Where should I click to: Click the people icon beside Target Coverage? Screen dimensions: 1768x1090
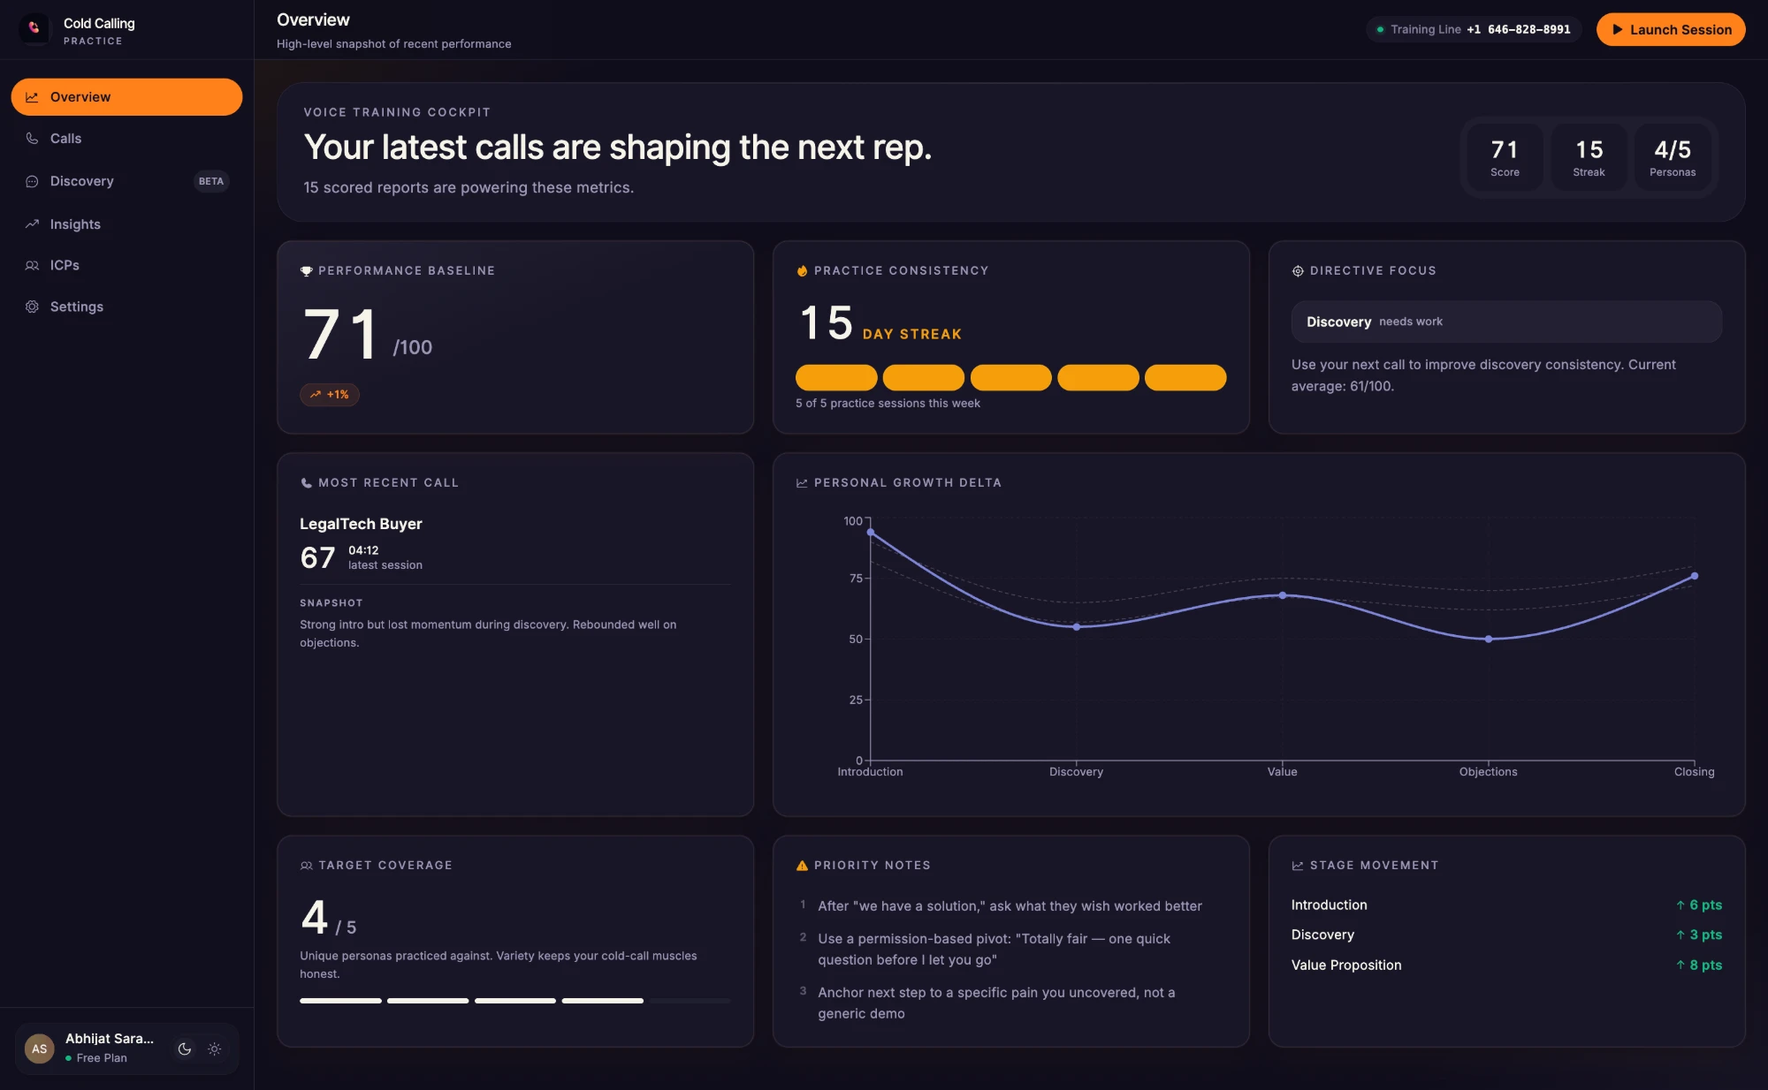click(x=306, y=866)
